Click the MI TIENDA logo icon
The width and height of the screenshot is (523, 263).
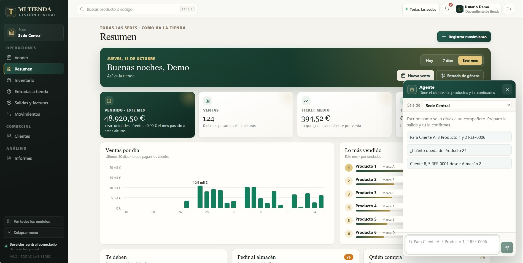(x=11, y=12)
